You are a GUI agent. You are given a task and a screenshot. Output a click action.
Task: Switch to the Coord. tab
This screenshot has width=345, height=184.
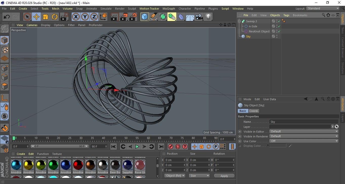click(254, 111)
